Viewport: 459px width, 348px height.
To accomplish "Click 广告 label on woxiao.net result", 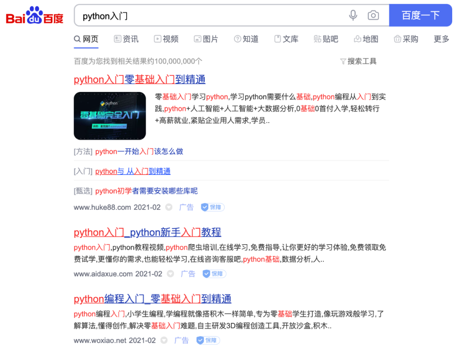I will (x=182, y=340).
